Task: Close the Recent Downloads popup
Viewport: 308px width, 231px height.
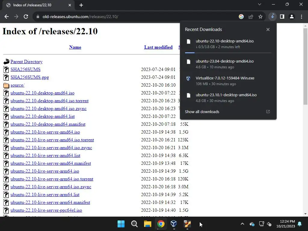Action: coord(268,29)
